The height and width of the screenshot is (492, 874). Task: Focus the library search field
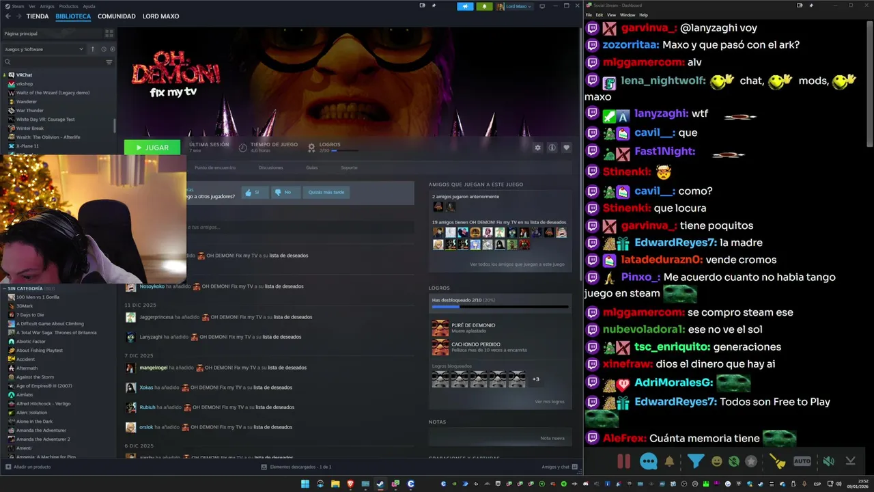point(55,62)
